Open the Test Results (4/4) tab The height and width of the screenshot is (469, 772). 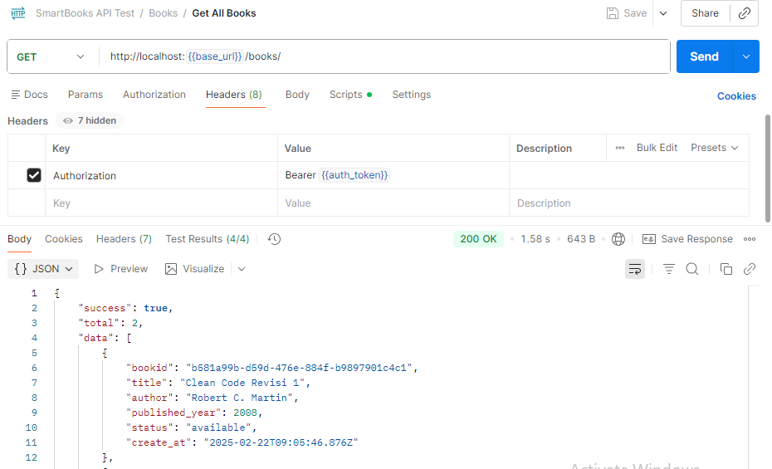207,239
